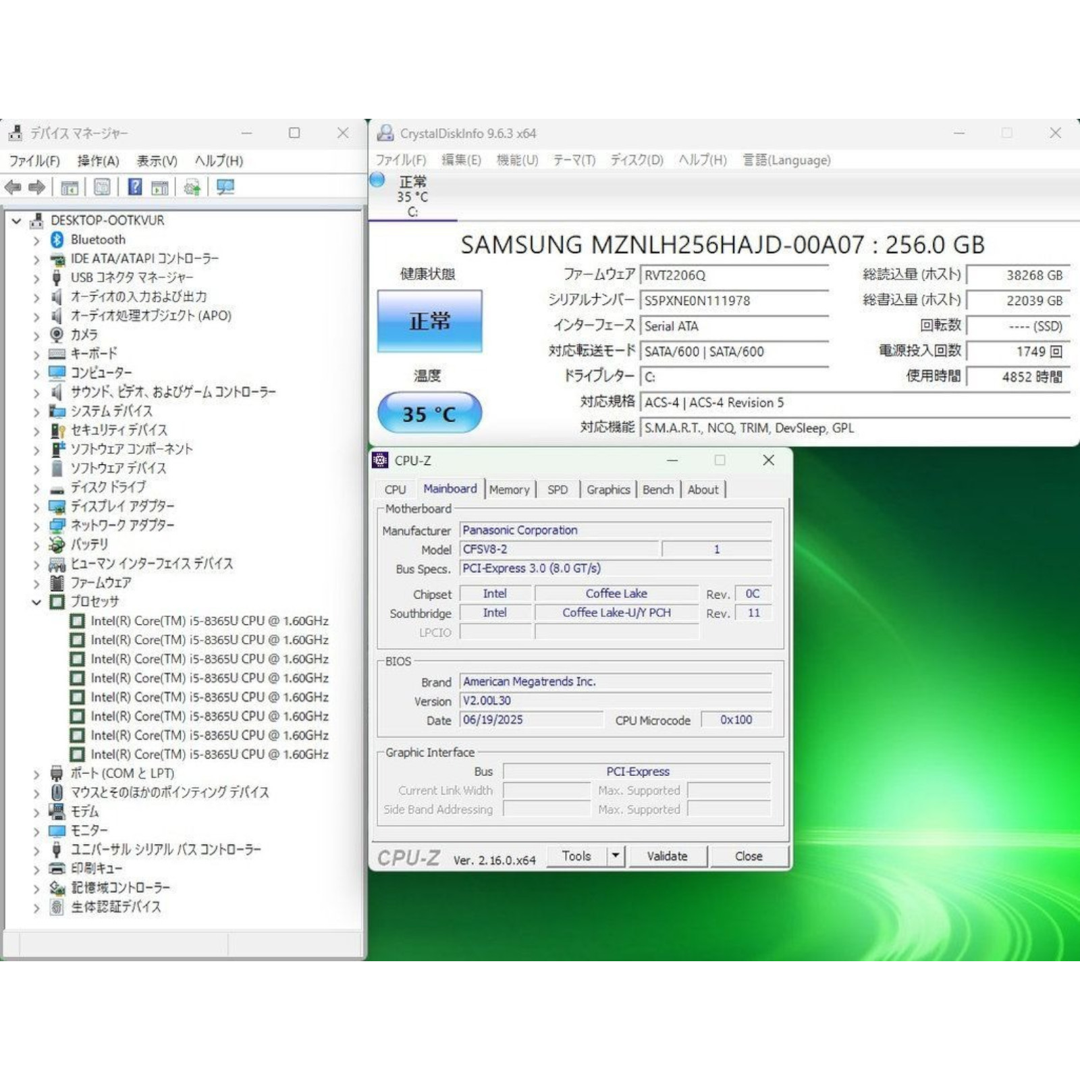Click the Back arrow in Device Manager toolbar
1080x1080 pixels.
(13, 187)
